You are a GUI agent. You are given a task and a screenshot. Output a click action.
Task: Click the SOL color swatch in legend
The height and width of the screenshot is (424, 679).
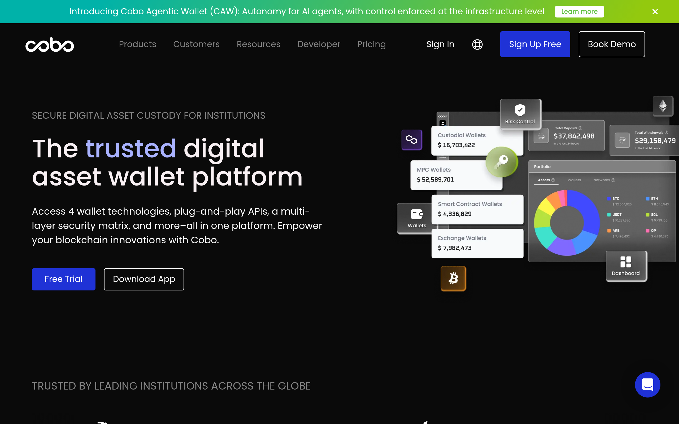point(648,215)
